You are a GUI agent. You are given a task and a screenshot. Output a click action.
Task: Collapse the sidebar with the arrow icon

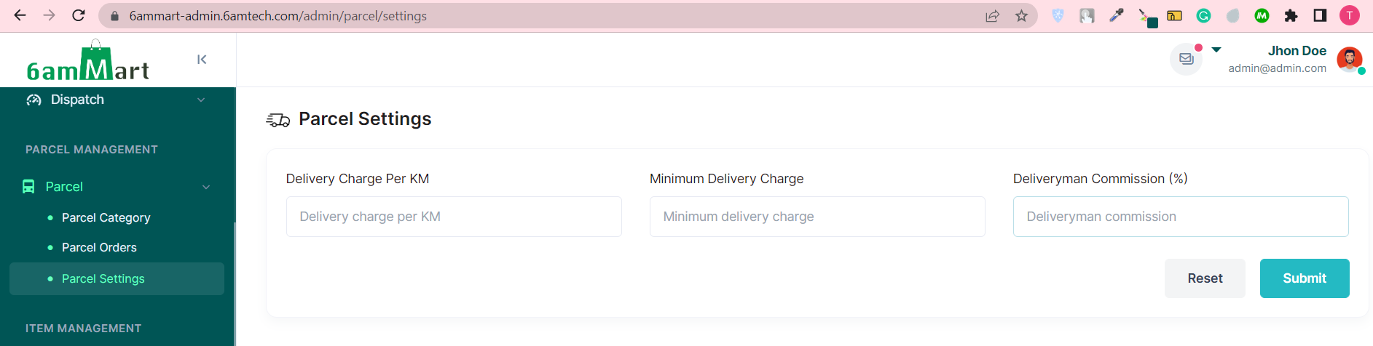[202, 60]
